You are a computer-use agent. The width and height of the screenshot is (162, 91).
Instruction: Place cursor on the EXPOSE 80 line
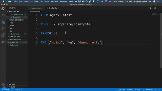click(x=49, y=33)
